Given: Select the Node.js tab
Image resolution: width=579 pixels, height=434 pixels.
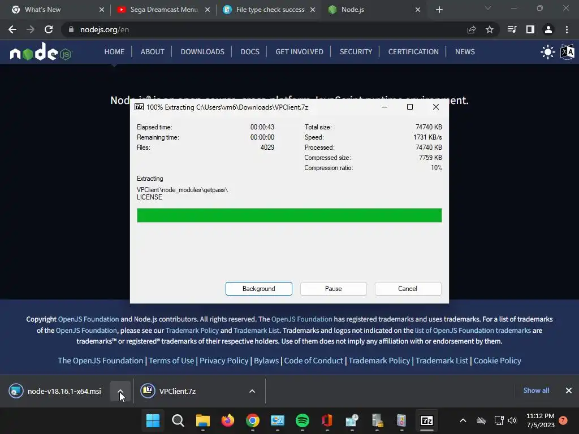Looking at the screenshot, I should [353, 10].
